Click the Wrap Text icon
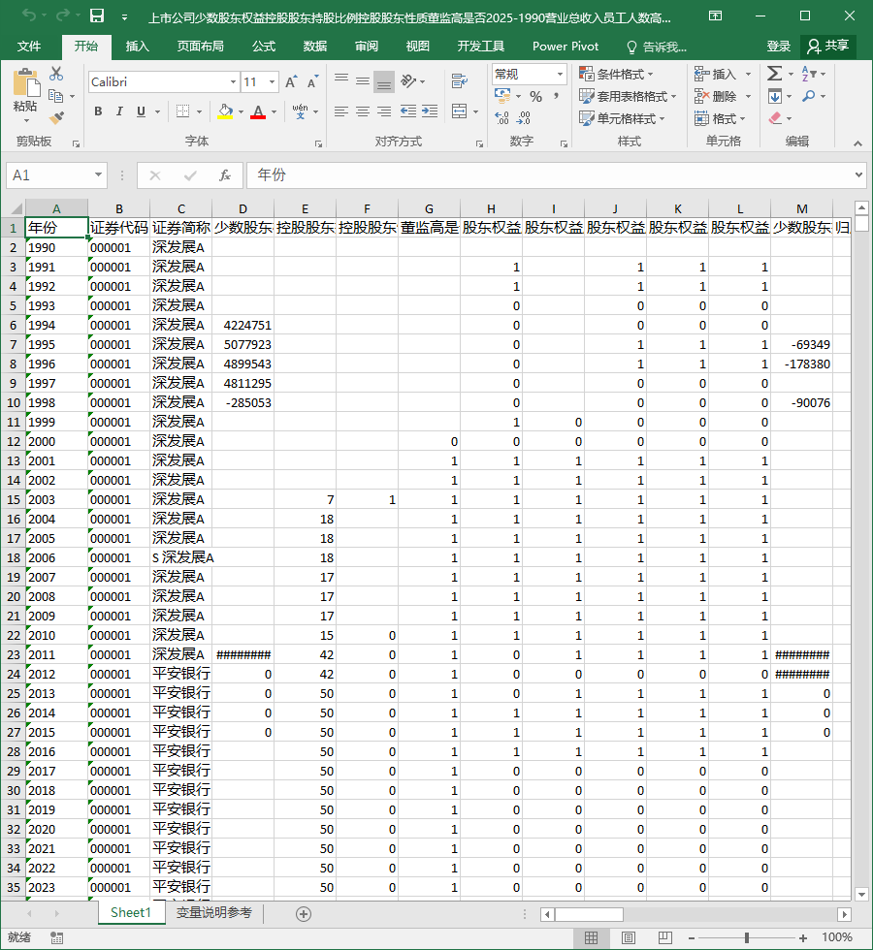The image size is (873, 950). [x=460, y=80]
